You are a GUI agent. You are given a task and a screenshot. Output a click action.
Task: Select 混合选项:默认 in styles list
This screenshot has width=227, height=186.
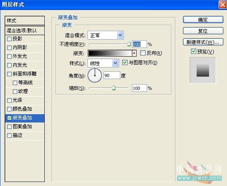25,30
